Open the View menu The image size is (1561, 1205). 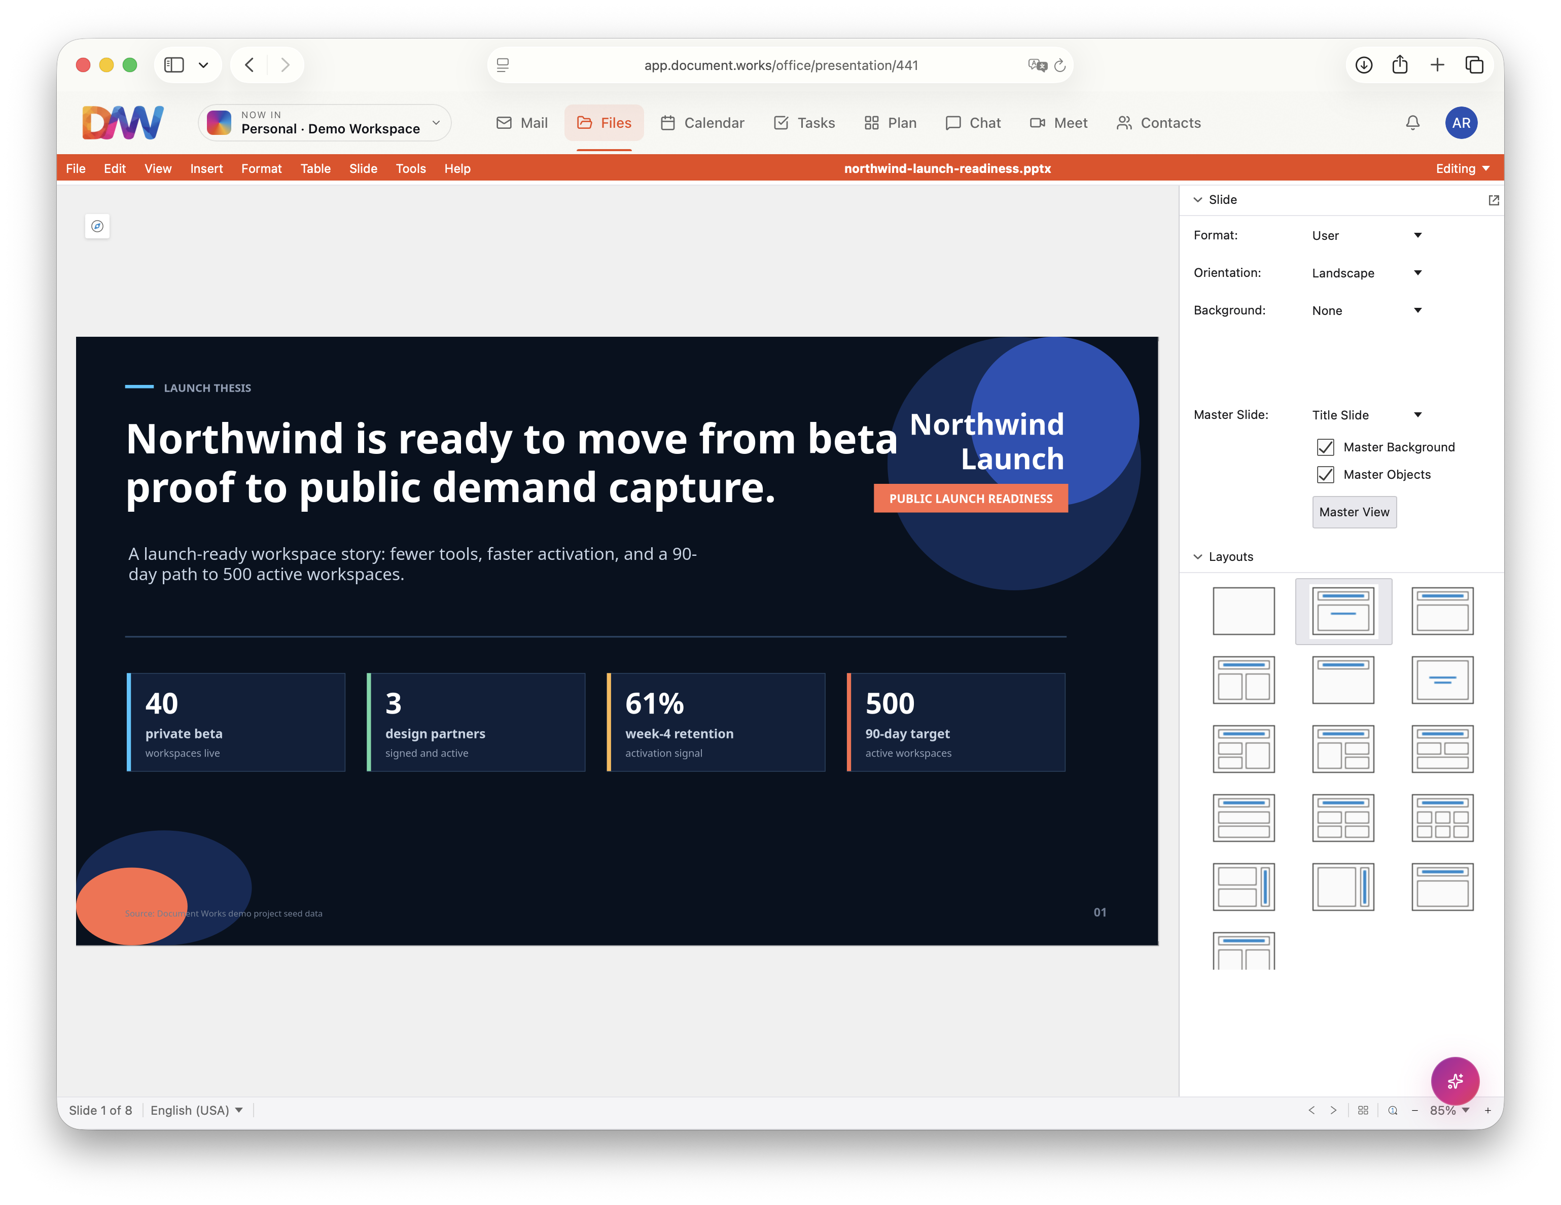158,169
